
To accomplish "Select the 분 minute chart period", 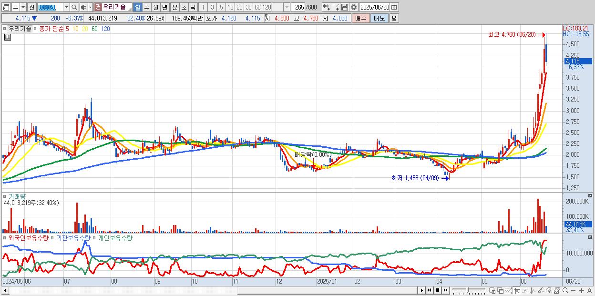I will point(174,7).
